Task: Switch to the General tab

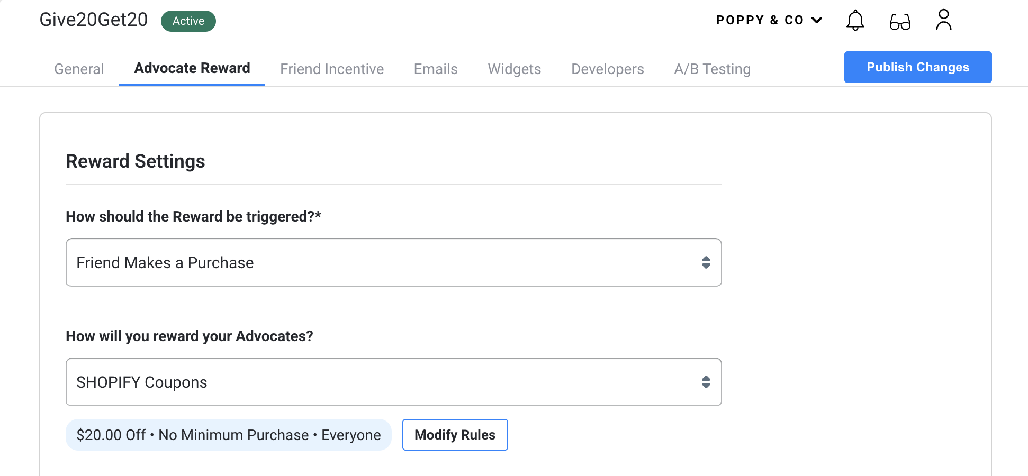Action: coord(79,69)
